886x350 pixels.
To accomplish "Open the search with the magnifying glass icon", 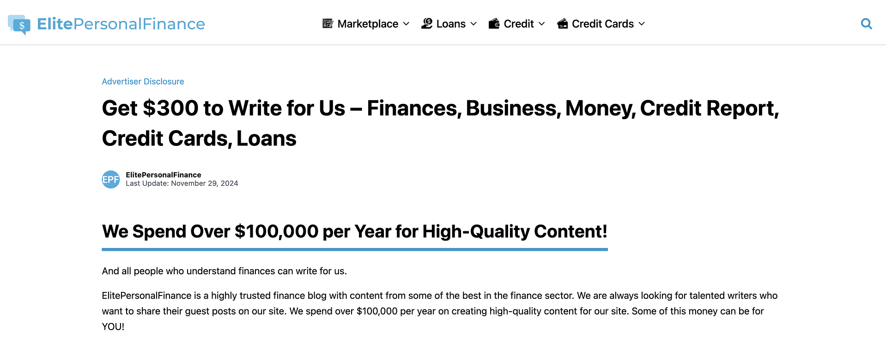I will pos(866,24).
